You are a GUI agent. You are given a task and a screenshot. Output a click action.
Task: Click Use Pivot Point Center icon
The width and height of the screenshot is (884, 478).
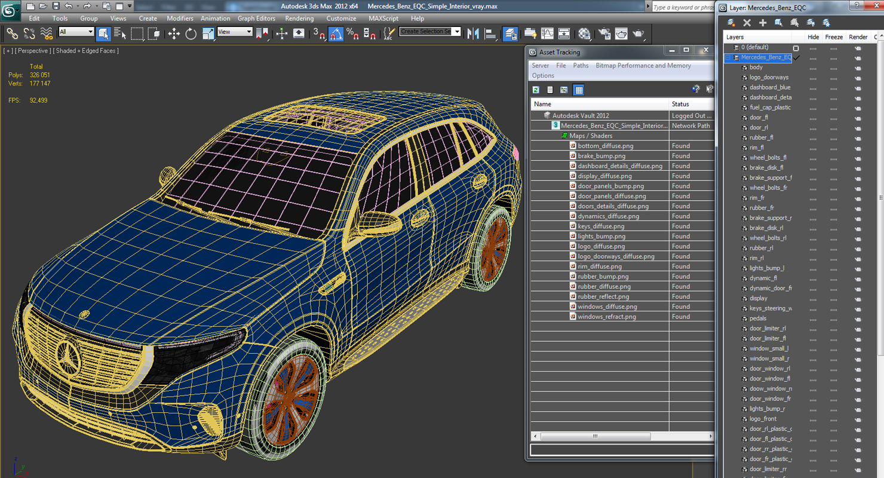click(x=262, y=33)
